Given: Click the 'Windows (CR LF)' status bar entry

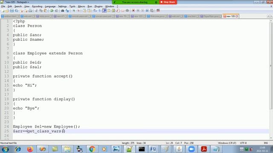Looking at the screenshot, I should click(227, 143).
